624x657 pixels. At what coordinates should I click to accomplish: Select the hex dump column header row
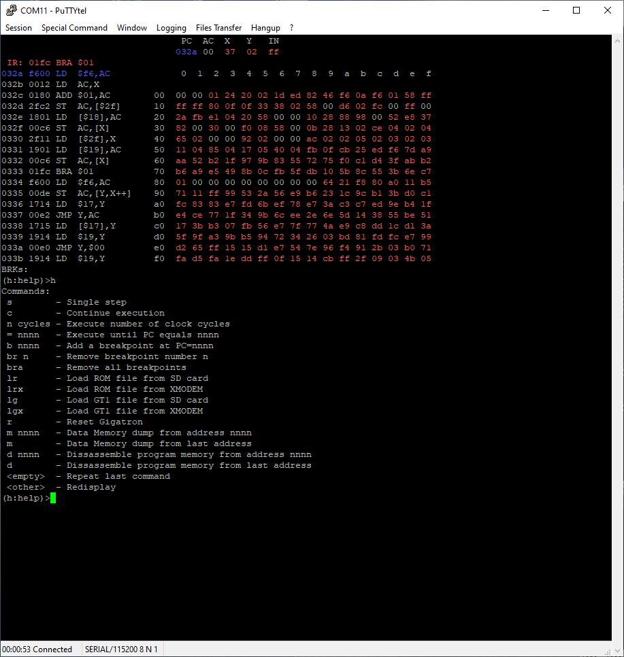pyautogui.click(x=306, y=73)
